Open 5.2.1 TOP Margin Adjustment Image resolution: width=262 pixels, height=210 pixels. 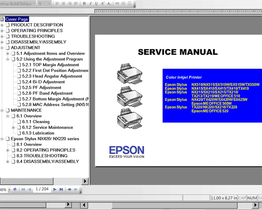51,65
